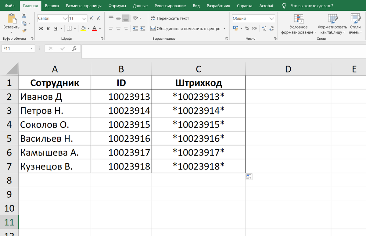Open the Файл menu
This screenshot has width=366, height=236.
pyautogui.click(x=10, y=6)
